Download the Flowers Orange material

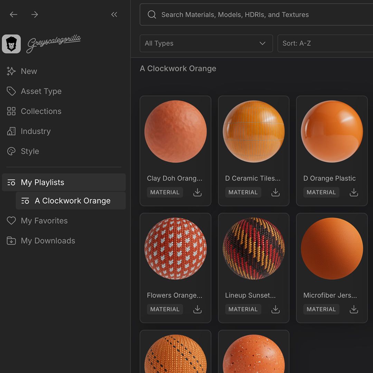(x=198, y=309)
